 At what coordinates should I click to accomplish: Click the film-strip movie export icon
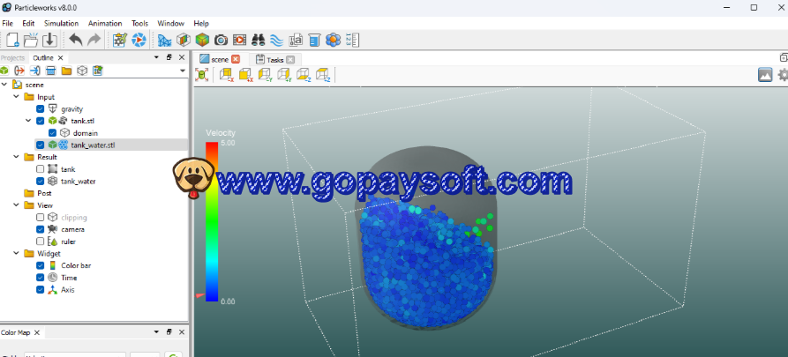[240, 40]
